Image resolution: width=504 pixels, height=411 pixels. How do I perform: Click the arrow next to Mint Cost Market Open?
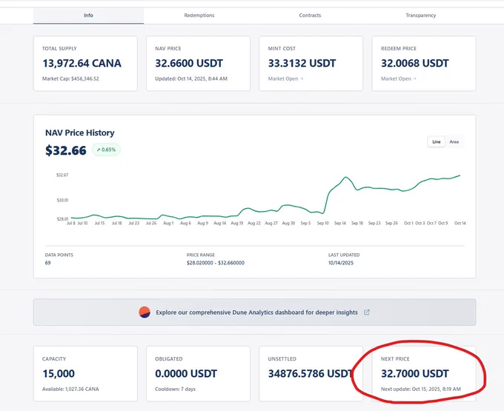(x=302, y=78)
